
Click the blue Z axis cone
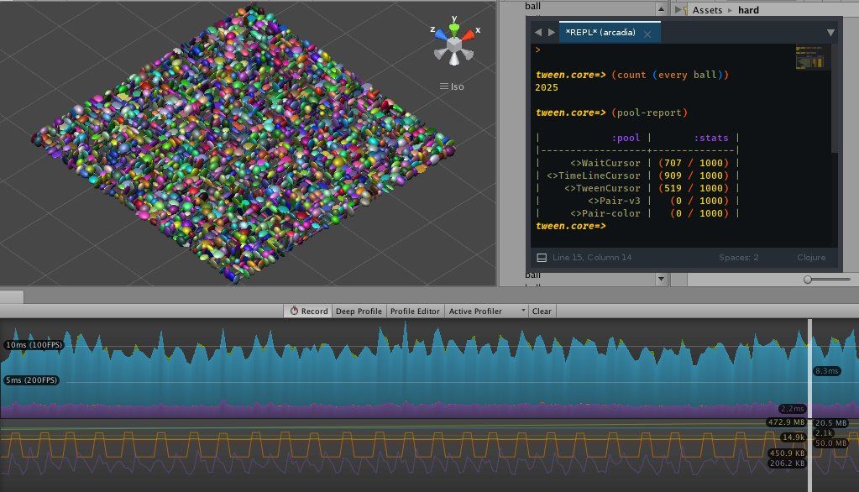(x=441, y=35)
